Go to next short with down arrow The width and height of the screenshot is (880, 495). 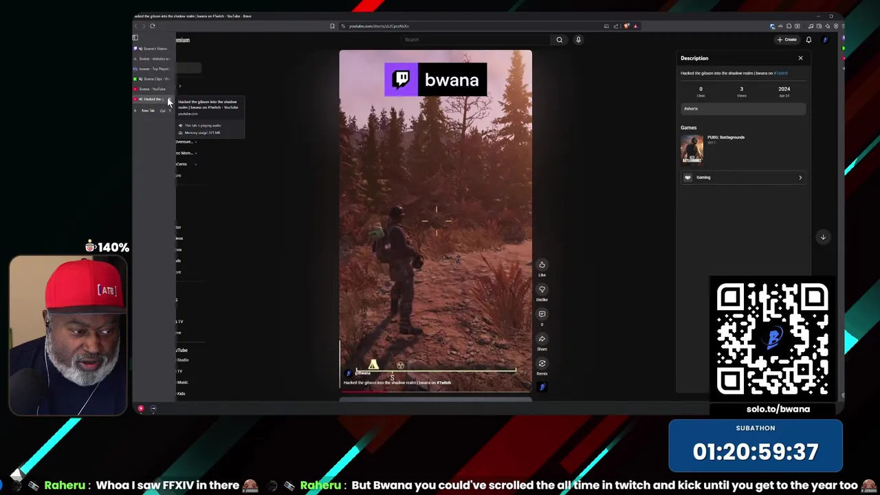tap(823, 237)
